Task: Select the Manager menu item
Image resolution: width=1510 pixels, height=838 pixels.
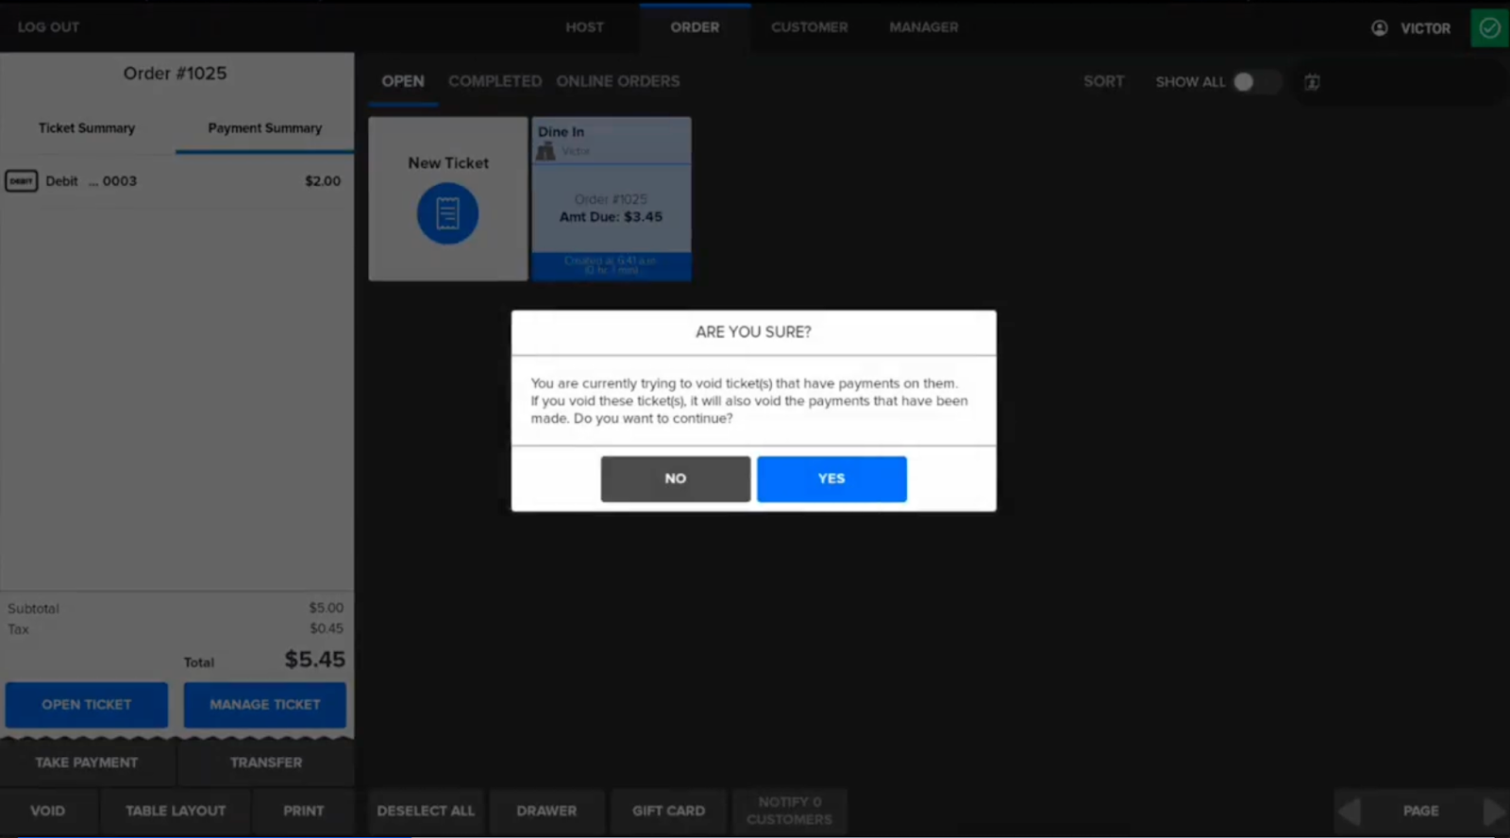Action: point(923,27)
